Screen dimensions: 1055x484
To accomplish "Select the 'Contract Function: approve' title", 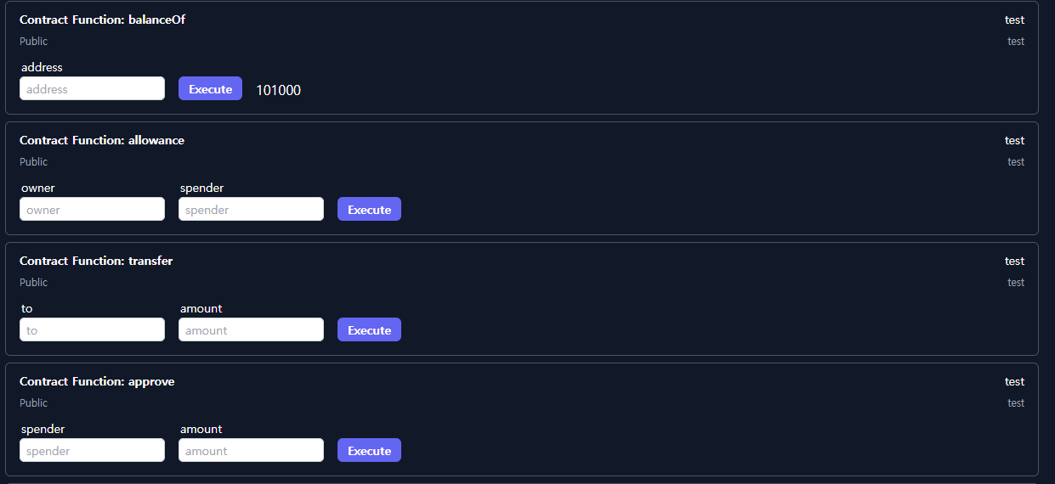I will 97,381.
